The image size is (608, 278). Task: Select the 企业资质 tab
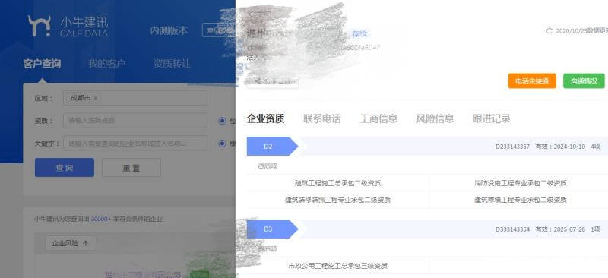265,118
